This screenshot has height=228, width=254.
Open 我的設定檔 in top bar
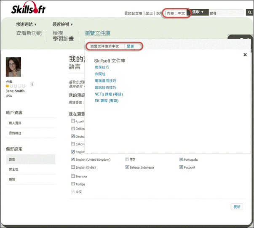point(133,13)
